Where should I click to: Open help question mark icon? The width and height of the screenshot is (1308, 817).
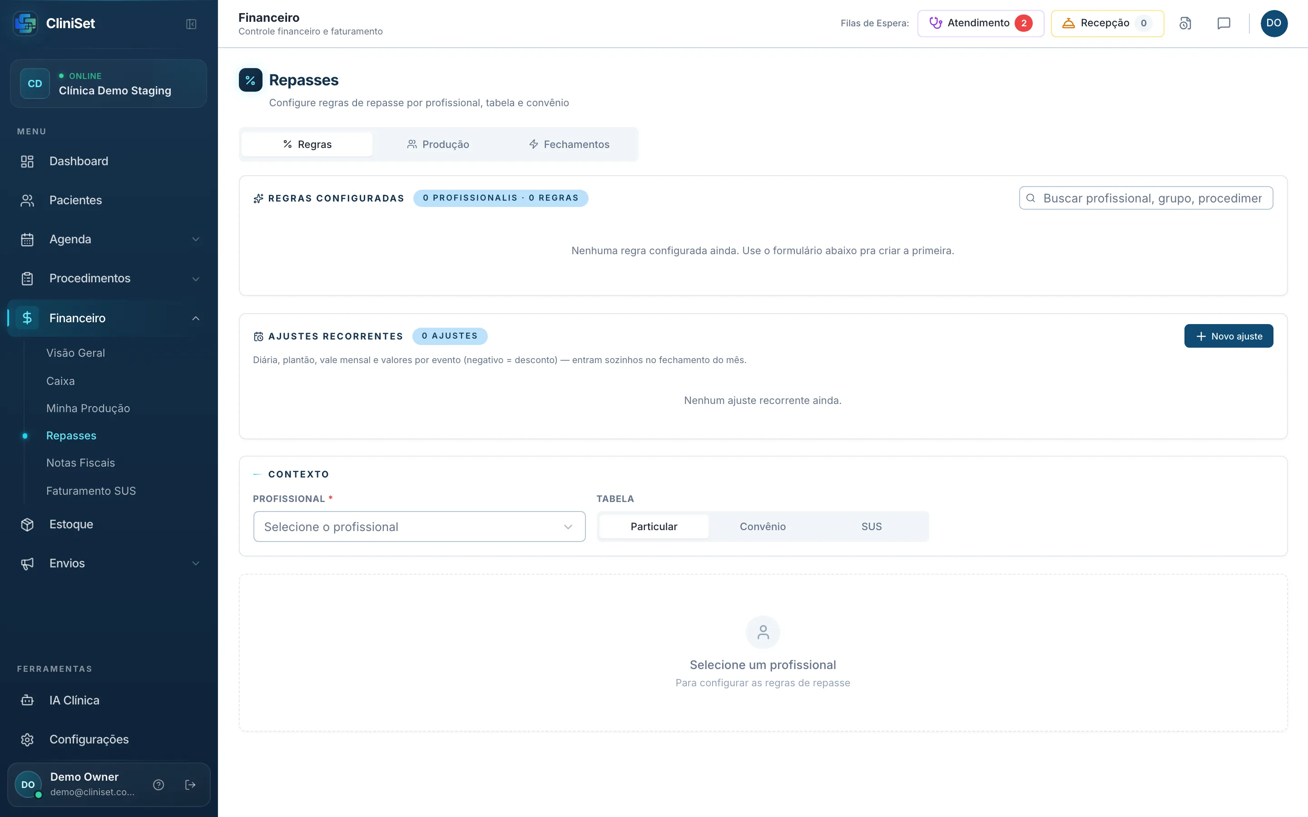pos(159,785)
